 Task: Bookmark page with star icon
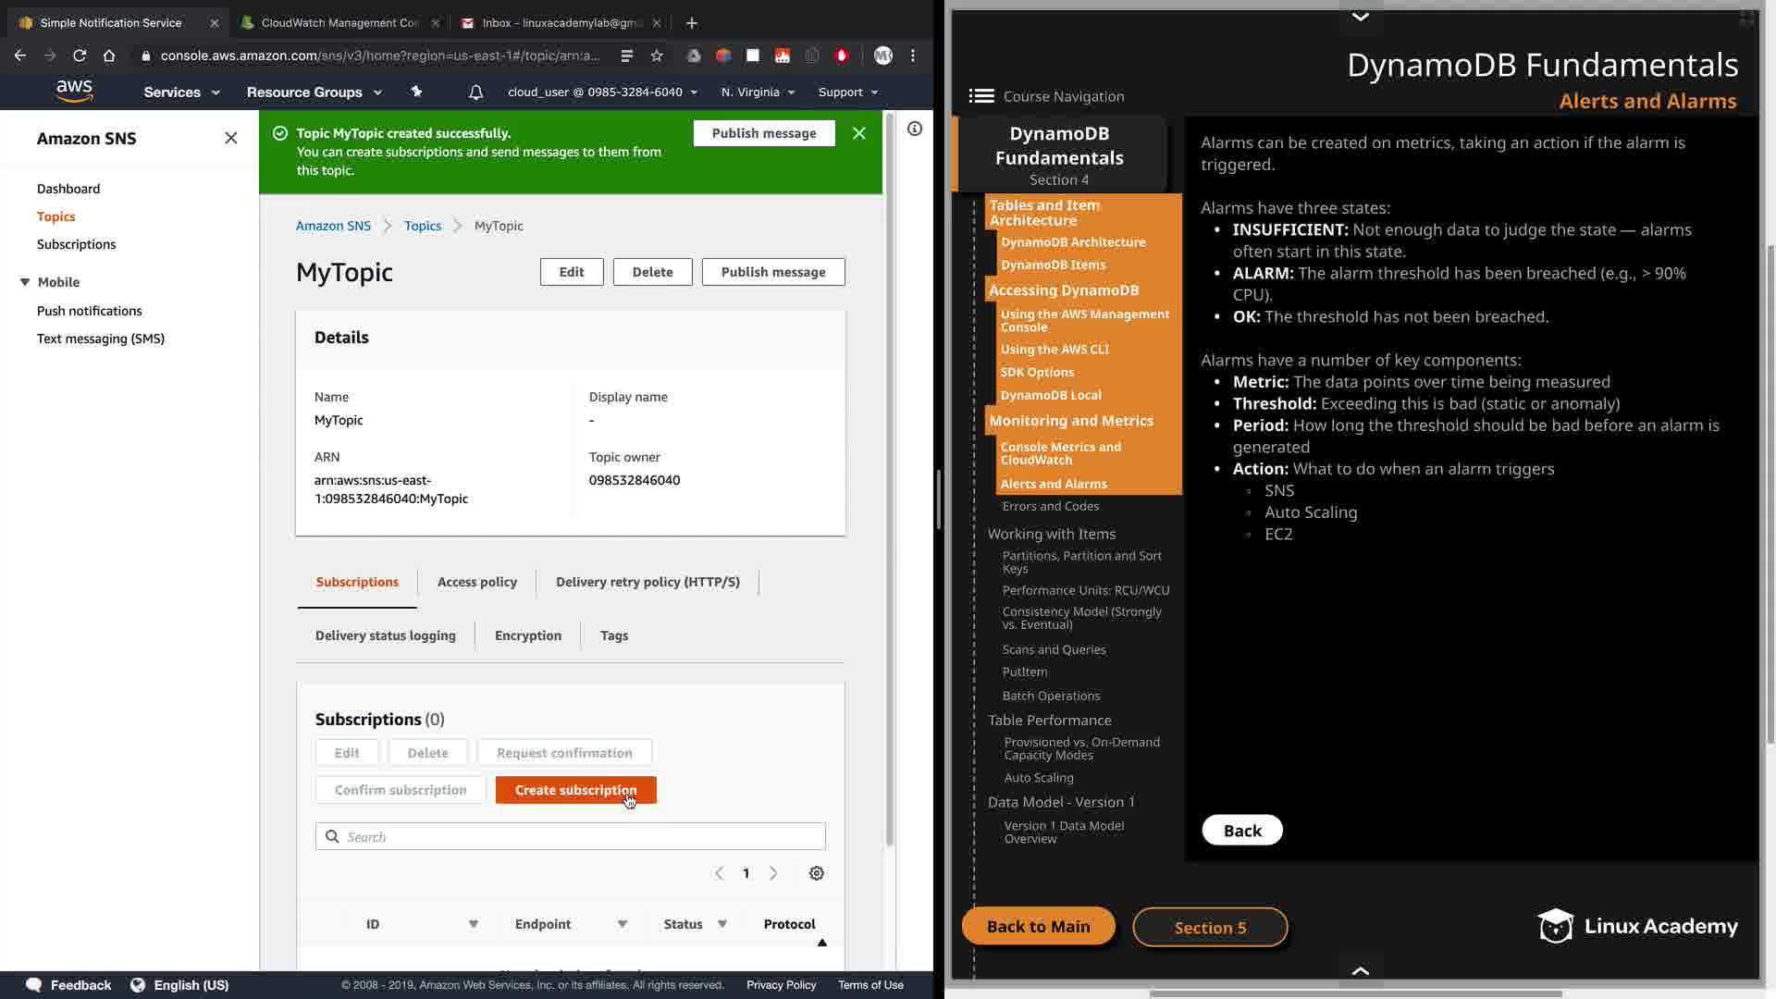click(x=657, y=55)
